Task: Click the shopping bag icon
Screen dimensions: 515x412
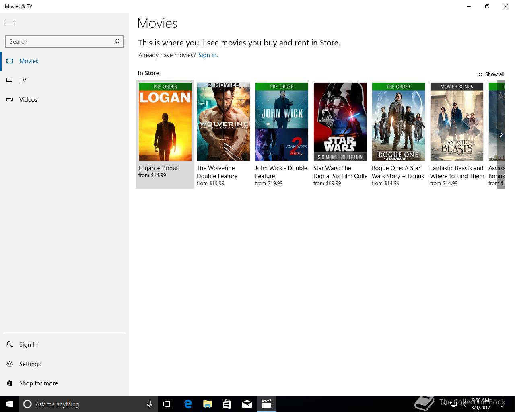Action: click(10, 383)
